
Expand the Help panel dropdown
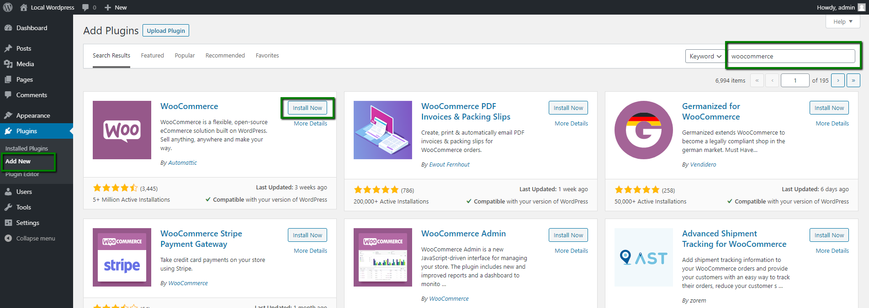843,21
